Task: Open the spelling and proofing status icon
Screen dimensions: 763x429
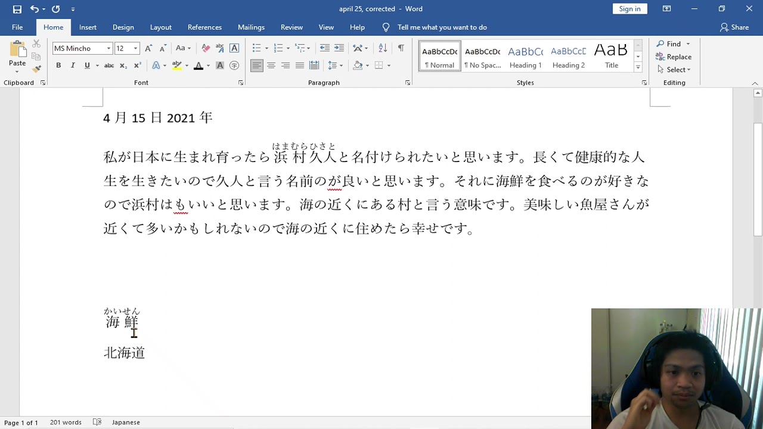Action: [97, 422]
